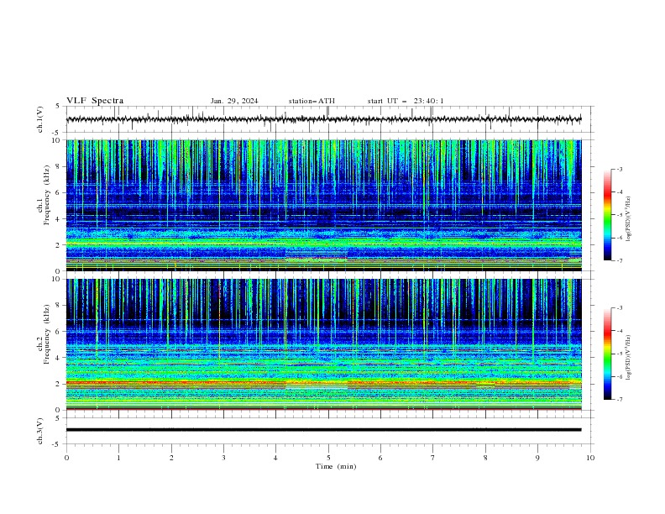The width and height of the screenshot is (665, 514).
Task: Click the "station=ATH" header label
Action: pyautogui.click(x=312, y=101)
